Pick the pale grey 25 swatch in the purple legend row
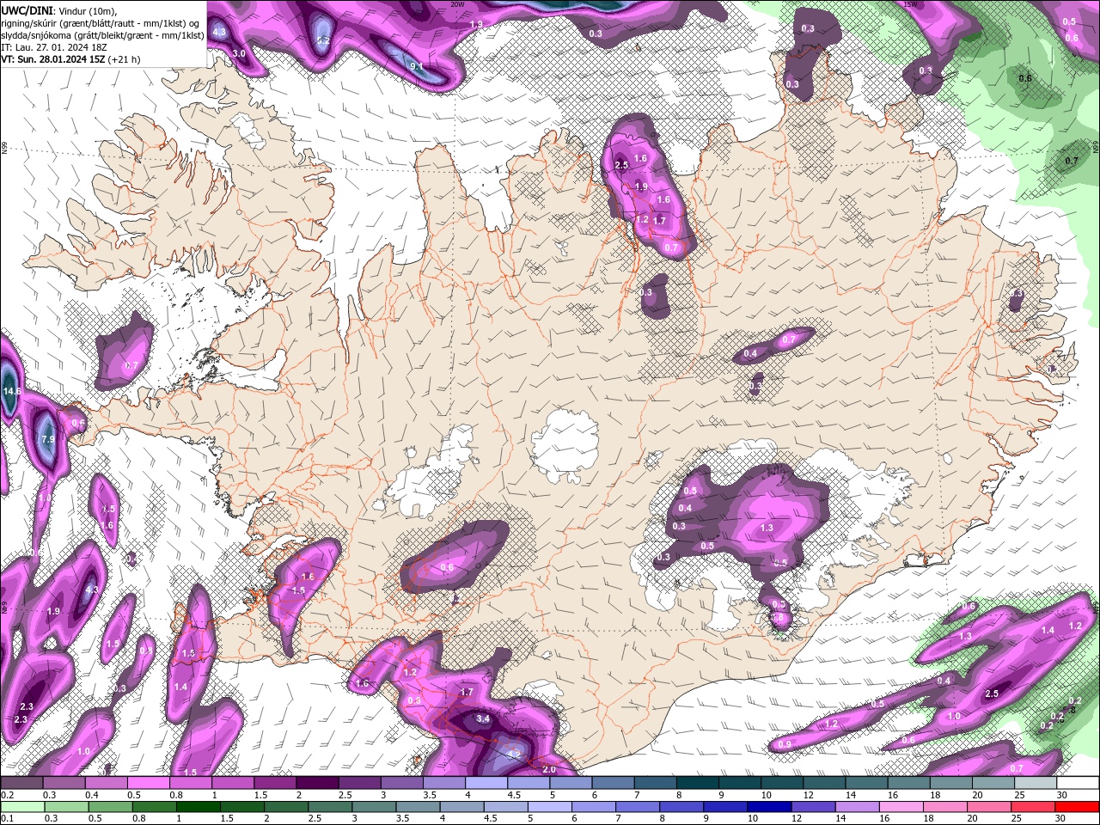1100x825 pixels. click(x=1036, y=783)
